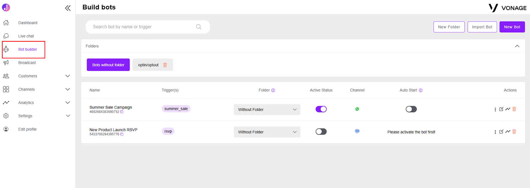Edit the Summer Sale Campaign bot
Screen dimensions: 530x188
[x=501, y=109]
